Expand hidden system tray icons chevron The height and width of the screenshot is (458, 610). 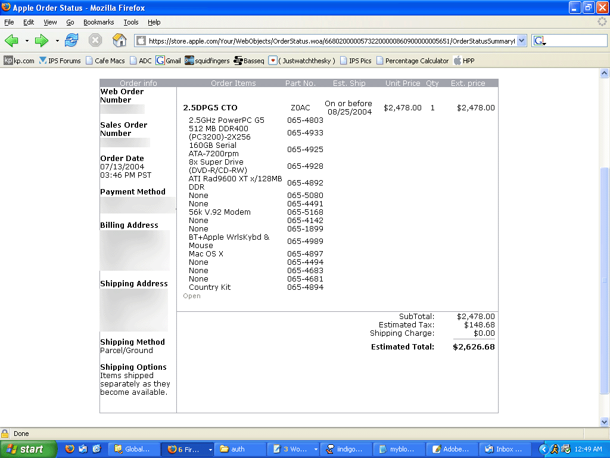click(543, 449)
